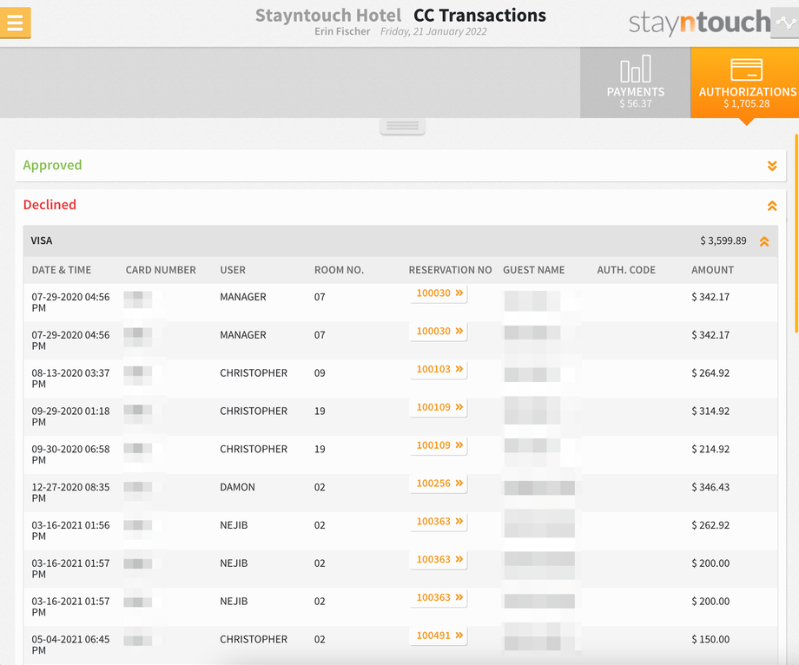Click the AMOUNT column header

pyautogui.click(x=712, y=270)
